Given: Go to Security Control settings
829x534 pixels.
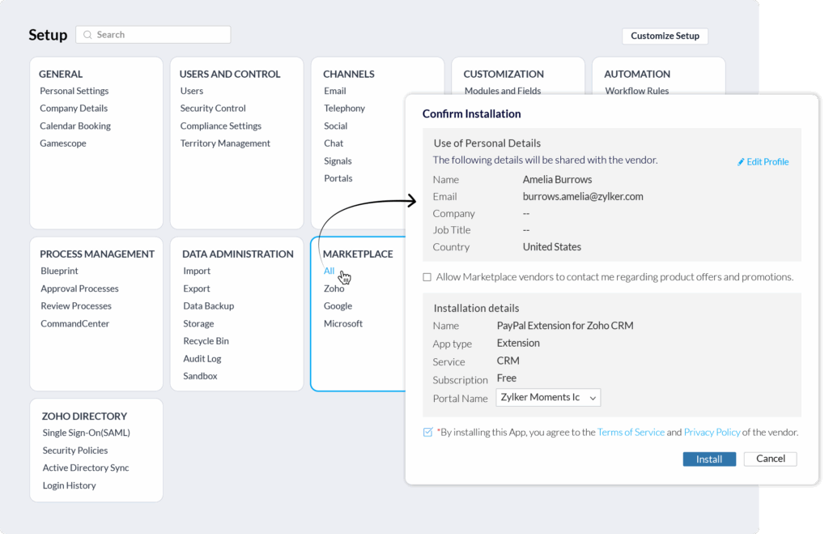Looking at the screenshot, I should 213,109.
